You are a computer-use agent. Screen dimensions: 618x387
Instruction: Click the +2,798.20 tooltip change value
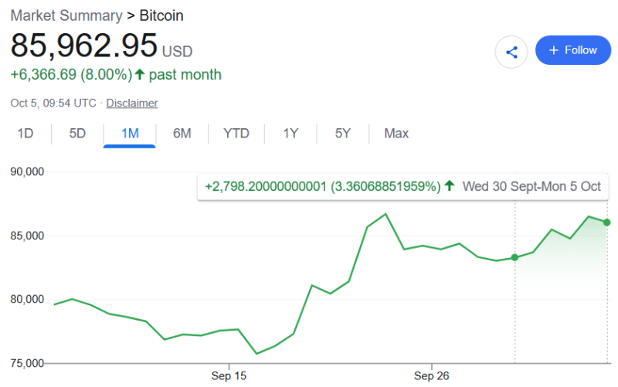266,186
